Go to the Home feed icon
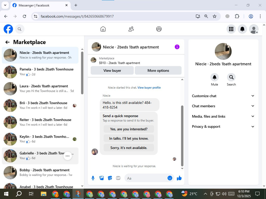 pos(103,29)
